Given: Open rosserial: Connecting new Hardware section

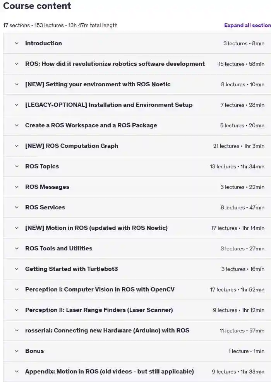Looking at the screenshot, I should point(107,331).
